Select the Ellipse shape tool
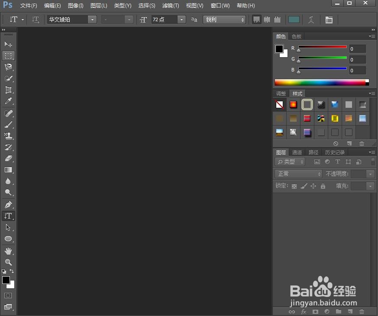This screenshot has height=316, width=378. point(8,239)
